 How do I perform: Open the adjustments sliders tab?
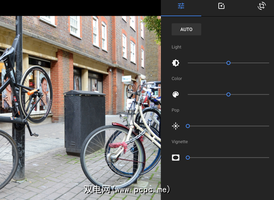click(181, 6)
